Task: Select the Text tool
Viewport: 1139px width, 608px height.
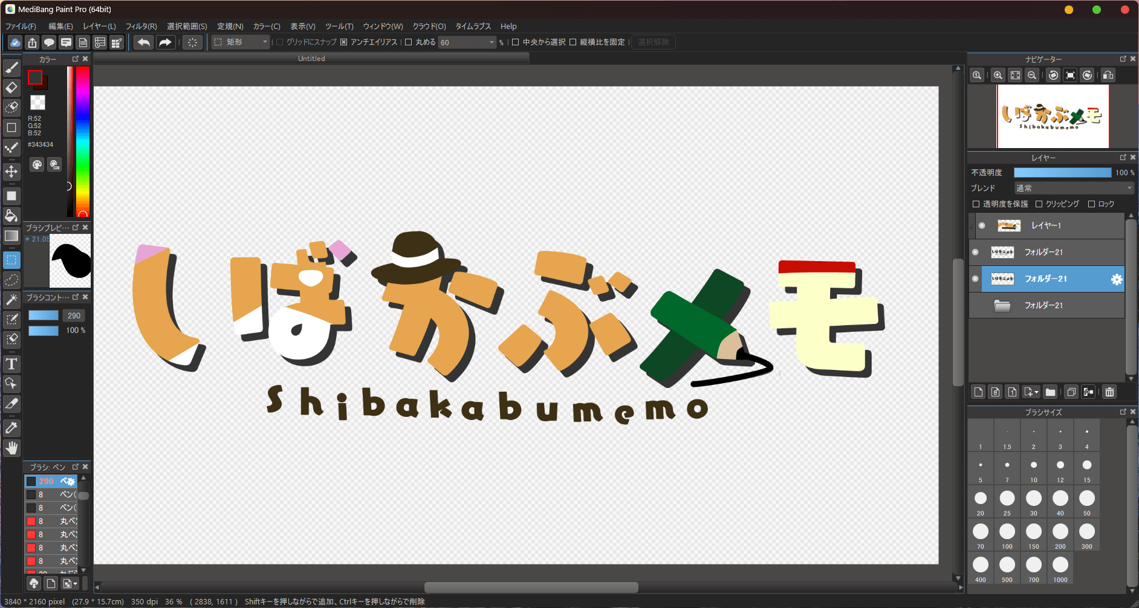Action: click(11, 364)
